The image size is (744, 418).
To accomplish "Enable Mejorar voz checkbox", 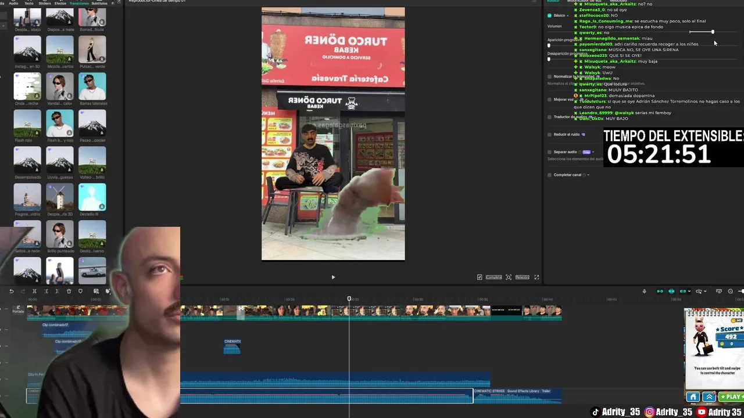I will 549,99.
